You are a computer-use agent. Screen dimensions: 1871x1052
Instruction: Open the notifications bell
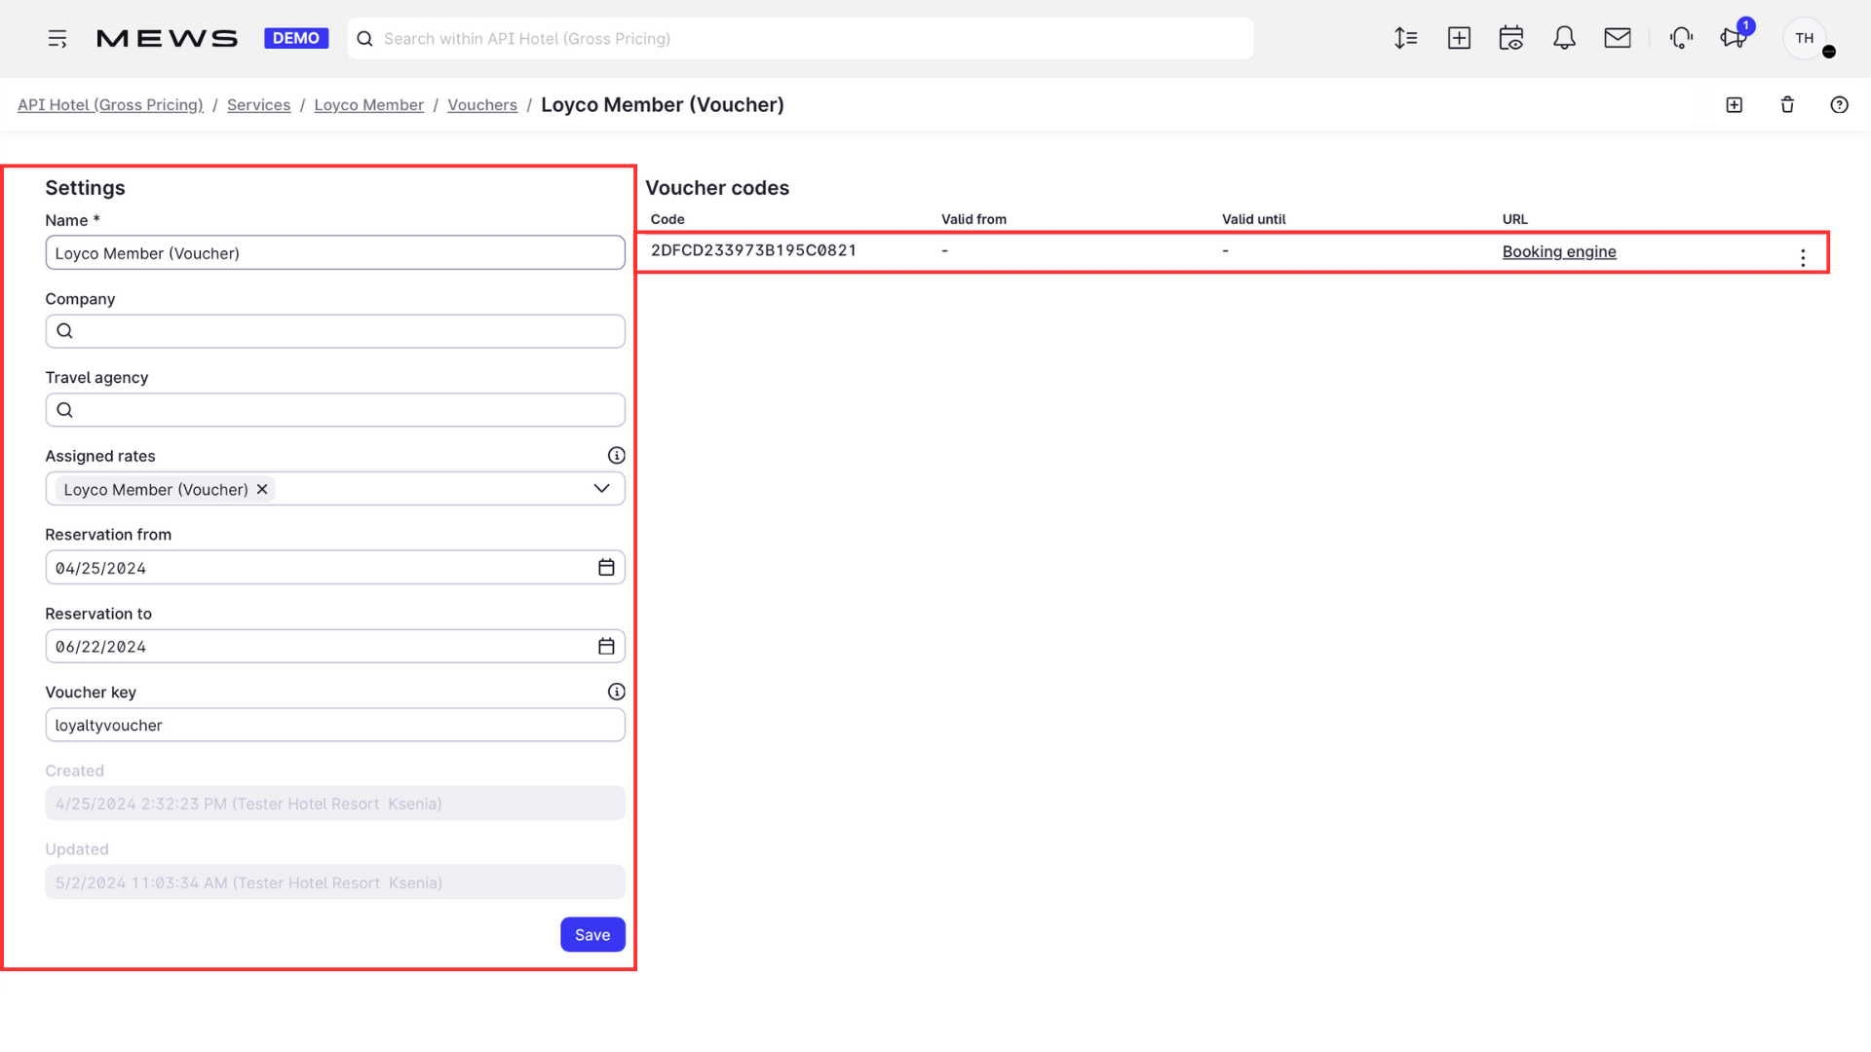click(1564, 38)
